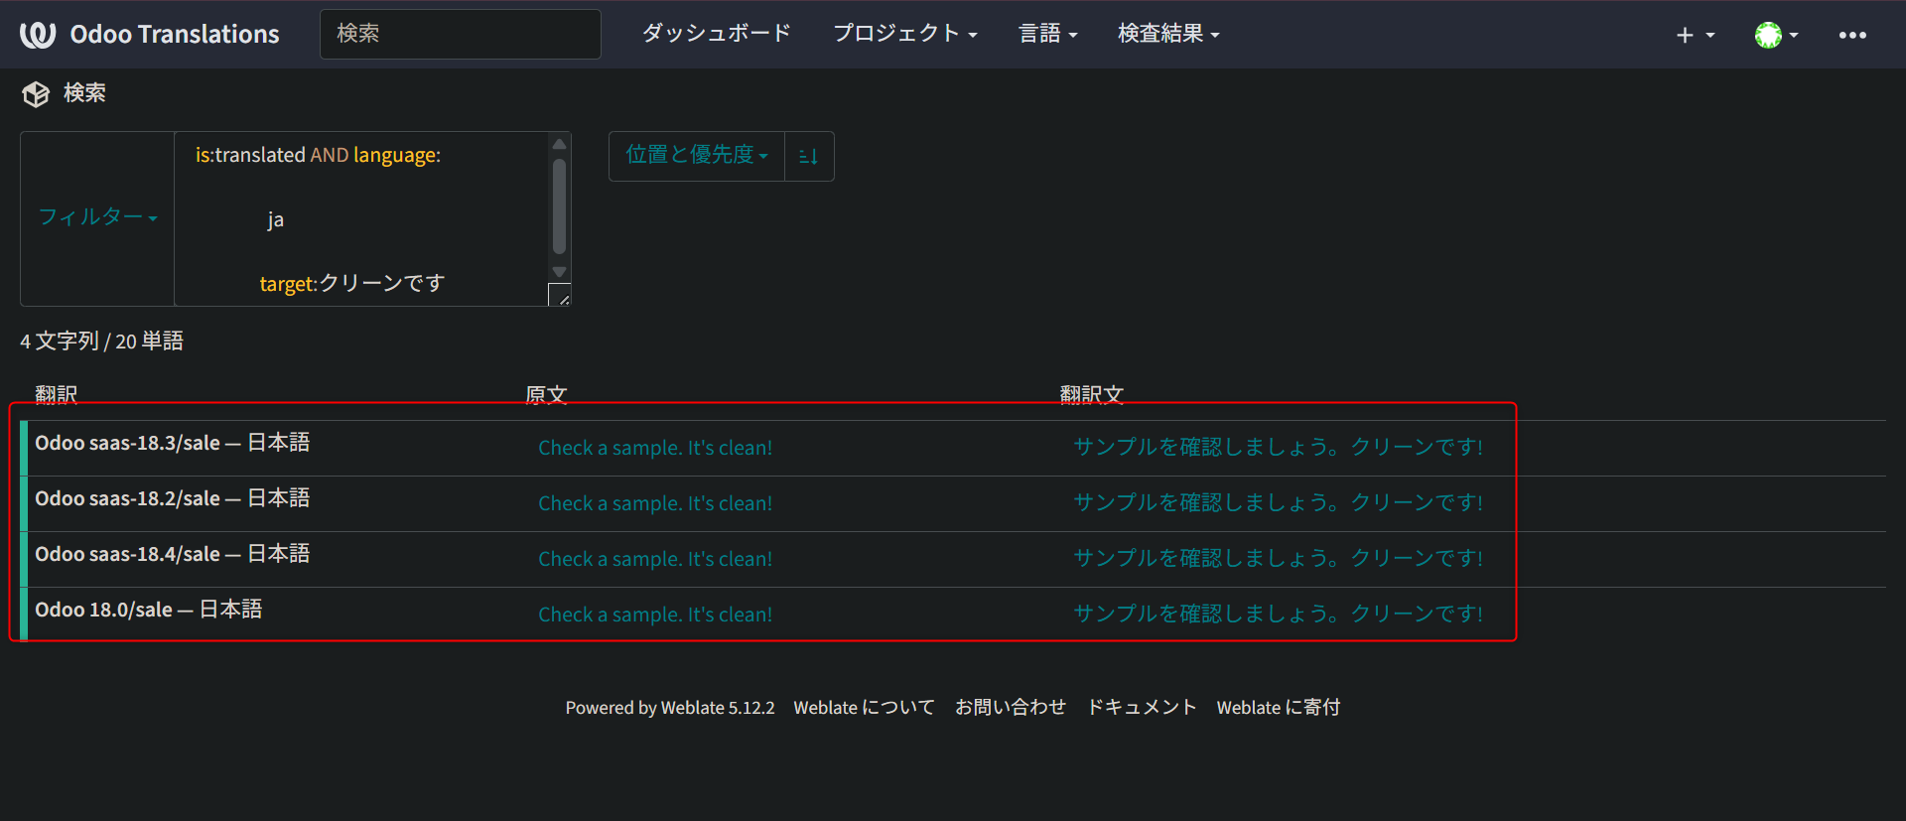Screen dimensions: 1906x821
Task: Click the 翻訳 column header
Action: (x=57, y=395)
